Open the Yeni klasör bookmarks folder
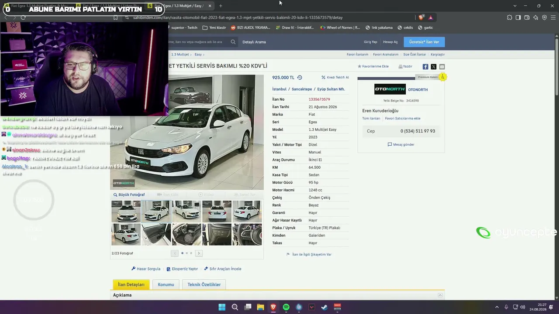 point(214,27)
